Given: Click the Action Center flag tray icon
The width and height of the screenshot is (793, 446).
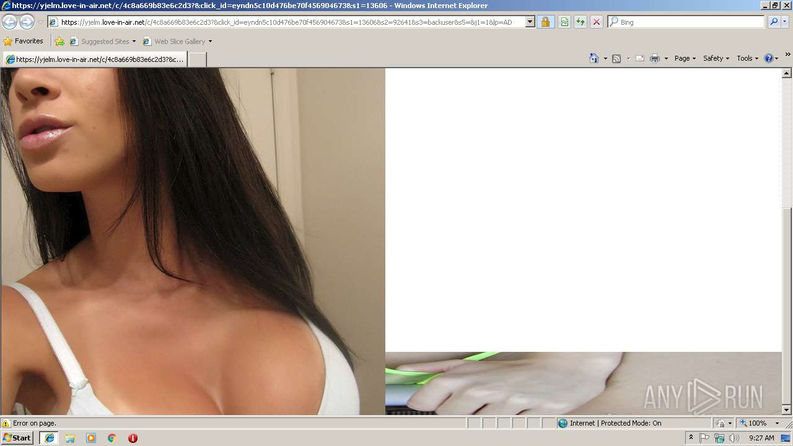Looking at the screenshot, I should [x=704, y=438].
